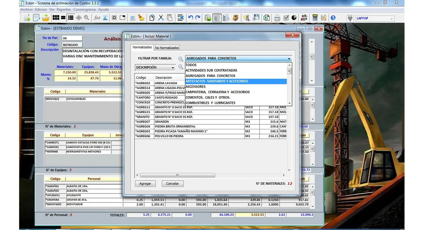The width and height of the screenshot is (424, 230).
Task: Open the calculator tool icon
Action: point(315,17)
